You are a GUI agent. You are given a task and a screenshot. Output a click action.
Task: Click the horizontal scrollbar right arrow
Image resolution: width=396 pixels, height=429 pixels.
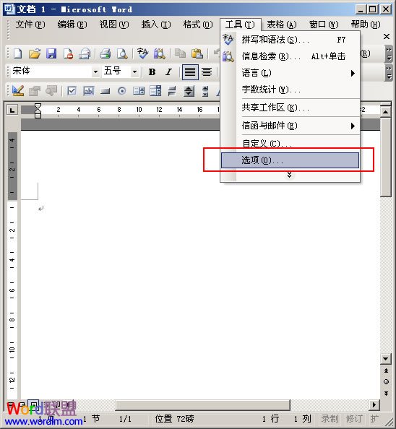(x=374, y=404)
